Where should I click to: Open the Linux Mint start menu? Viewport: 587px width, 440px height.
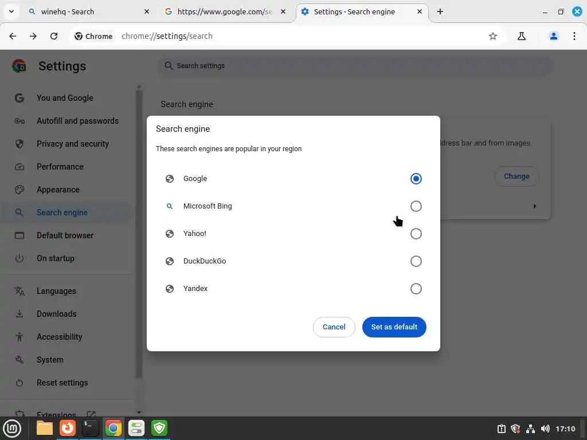pyautogui.click(x=12, y=429)
